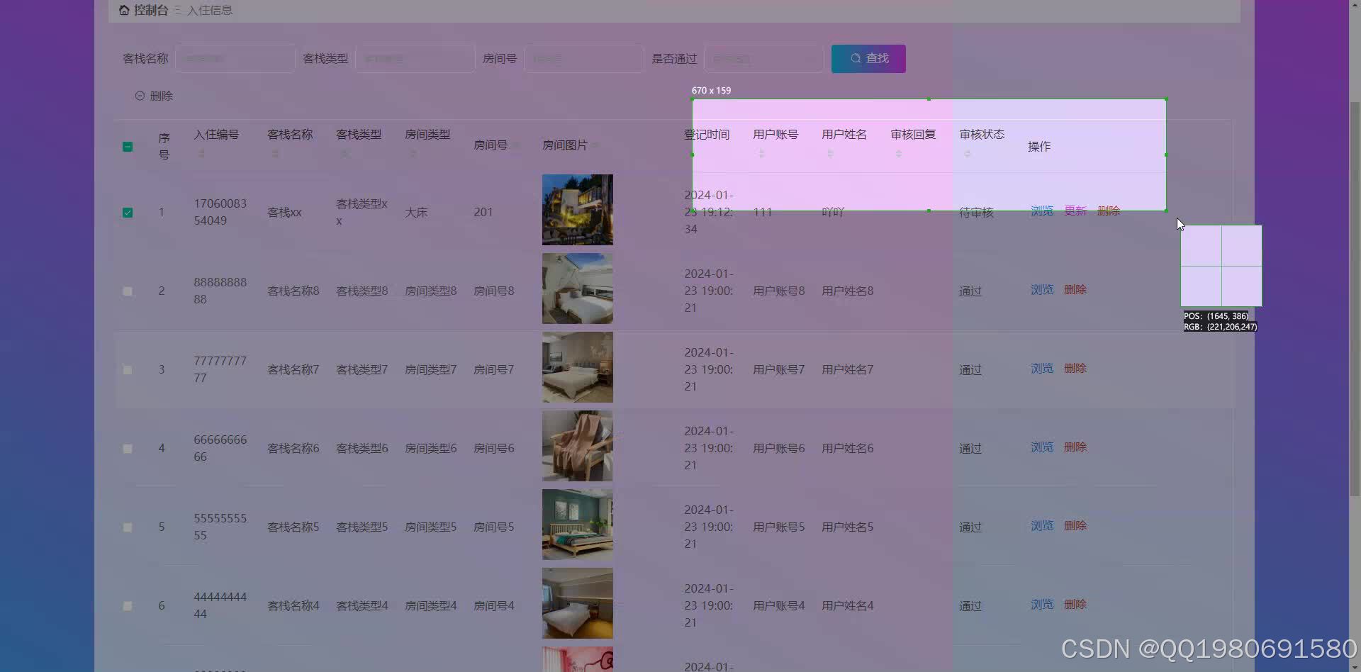Sort the table by 审核状态 column
Viewport: 1361px width, 672px height.
pyautogui.click(x=965, y=151)
